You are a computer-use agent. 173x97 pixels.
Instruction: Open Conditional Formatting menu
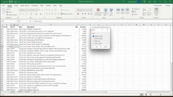click(98, 12)
